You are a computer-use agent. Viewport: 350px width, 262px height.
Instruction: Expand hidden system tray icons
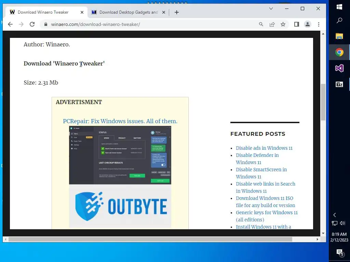(334, 215)
